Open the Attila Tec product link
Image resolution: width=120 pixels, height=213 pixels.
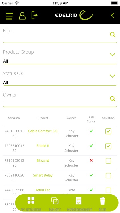[x=43, y=190]
